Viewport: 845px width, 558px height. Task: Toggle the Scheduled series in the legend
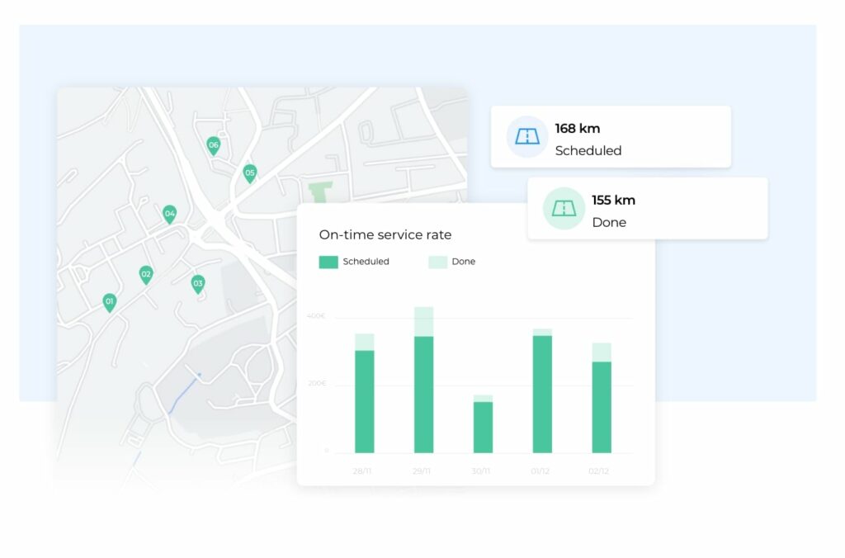coord(353,262)
